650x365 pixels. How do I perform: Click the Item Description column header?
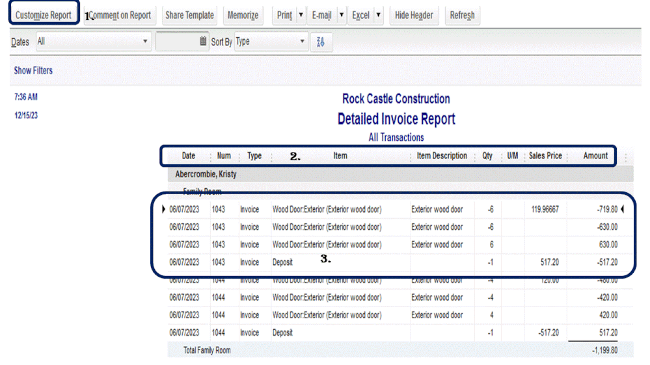coord(442,156)
